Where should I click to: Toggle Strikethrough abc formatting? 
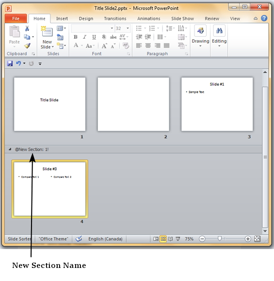pos(113,37)
